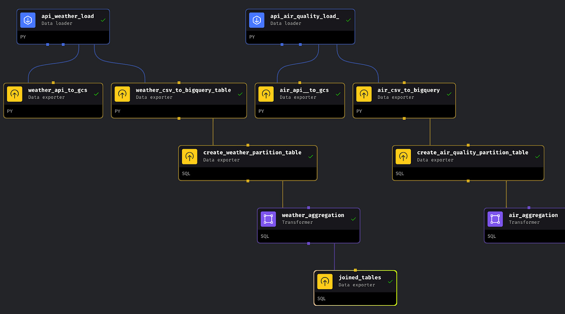
Task: Click PY label on weather_api_to_gcs block
Action: tap(10, 111)
